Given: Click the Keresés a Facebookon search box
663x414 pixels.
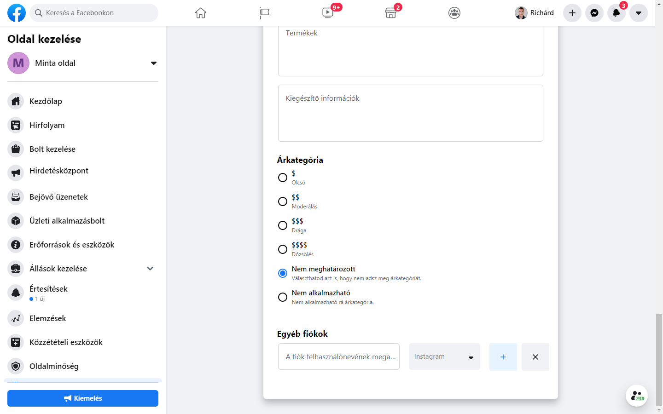Looking at the screenshot, I should point(94,13).
